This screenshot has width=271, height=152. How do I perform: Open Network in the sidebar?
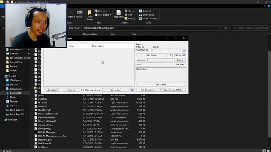coord(11,120)
